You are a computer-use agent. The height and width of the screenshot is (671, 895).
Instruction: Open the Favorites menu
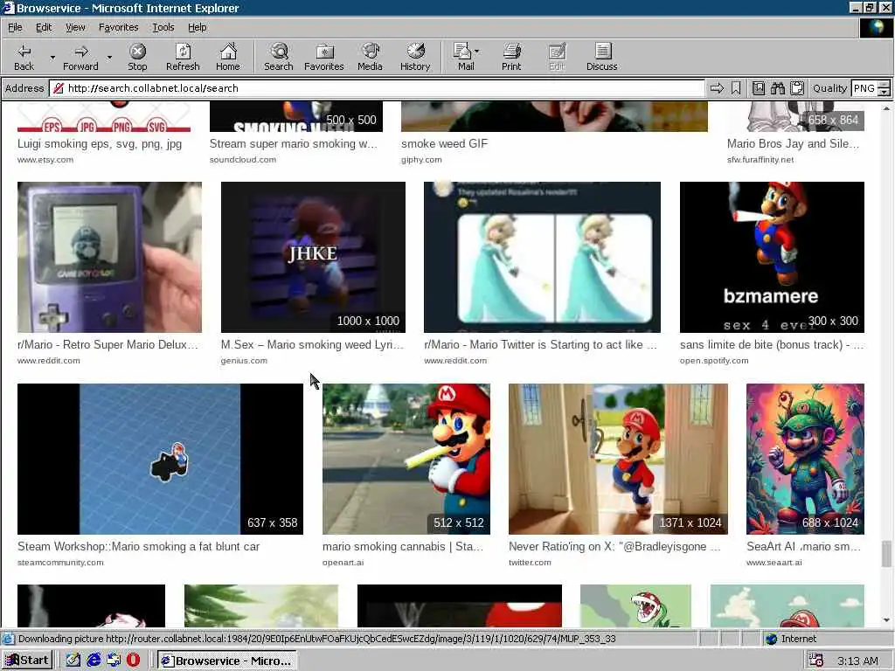118,27
